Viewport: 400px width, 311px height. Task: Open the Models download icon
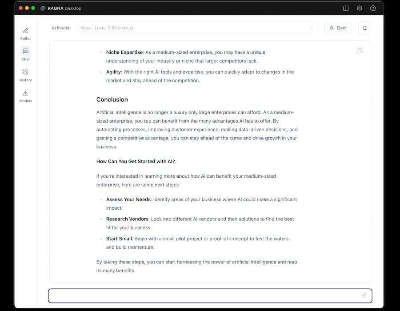click(x=25, y=93)
